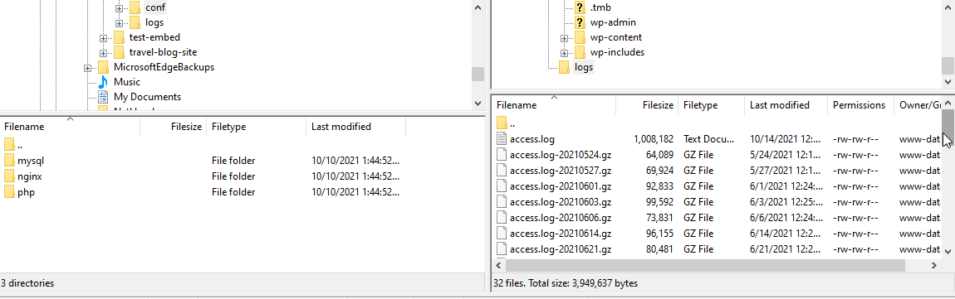Expand the wp-content remote folder node
Screen dimensions: 955x299
tap(564, 37)
